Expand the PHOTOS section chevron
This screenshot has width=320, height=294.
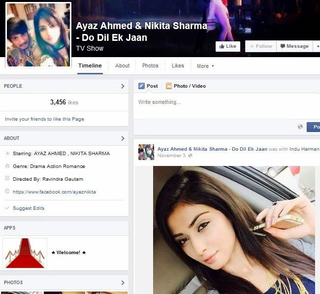[x=123, y=283]
